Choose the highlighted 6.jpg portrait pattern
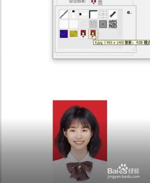This screenshot has width=150, height=183. click(93, 34)
